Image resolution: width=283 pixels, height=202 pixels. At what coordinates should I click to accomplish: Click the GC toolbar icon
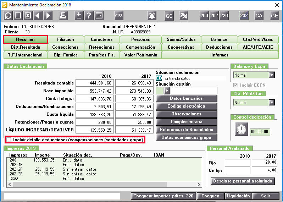click(169, 16)
